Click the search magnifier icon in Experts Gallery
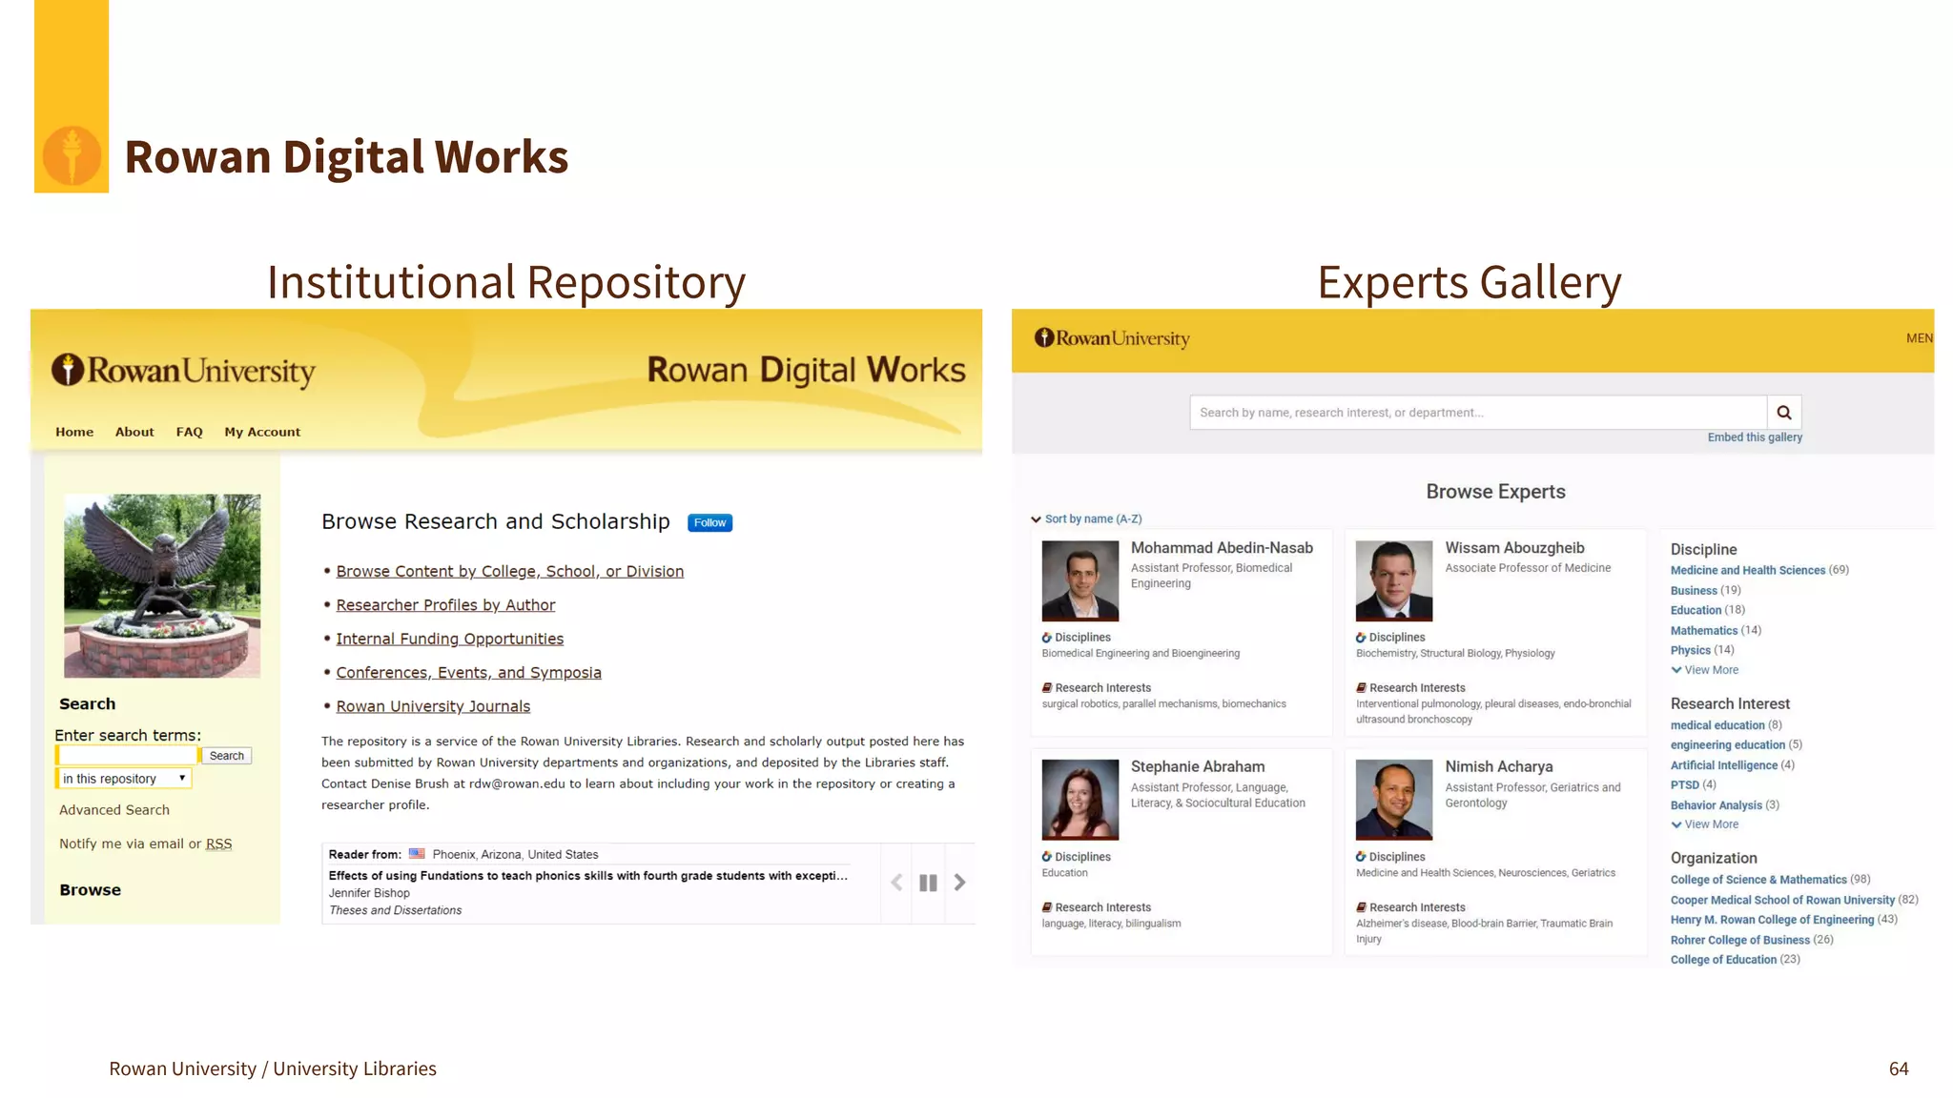The height and width of the screenshot is (1098, 1953). [x=1783, y=413]
